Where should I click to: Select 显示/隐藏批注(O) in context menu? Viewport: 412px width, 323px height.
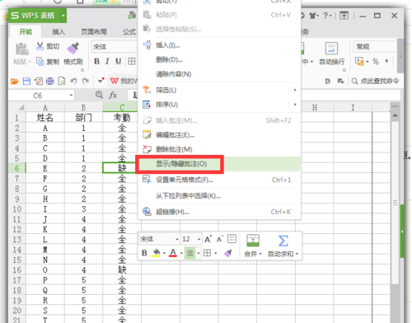(218, 164)
